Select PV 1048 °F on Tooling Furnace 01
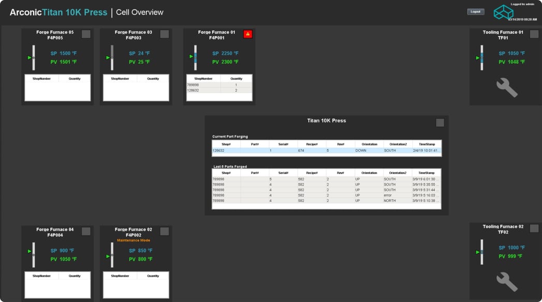Image resolution: width=542 pixels, height=302 pixels. click(511, 62)
